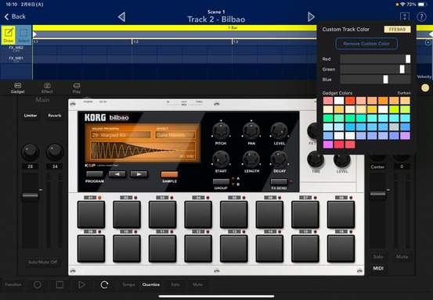Viewport: 433px width, 300px height.
Task: Hit drum pad 01
Action: pyautogui.click(x=91, y=215)
